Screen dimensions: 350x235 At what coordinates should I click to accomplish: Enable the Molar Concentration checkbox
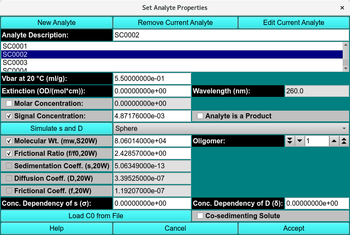(x=9, y=104)
